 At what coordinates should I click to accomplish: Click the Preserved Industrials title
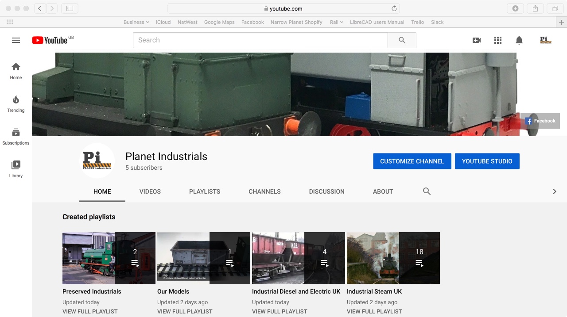pyautogui.click(x=92, y=292)
